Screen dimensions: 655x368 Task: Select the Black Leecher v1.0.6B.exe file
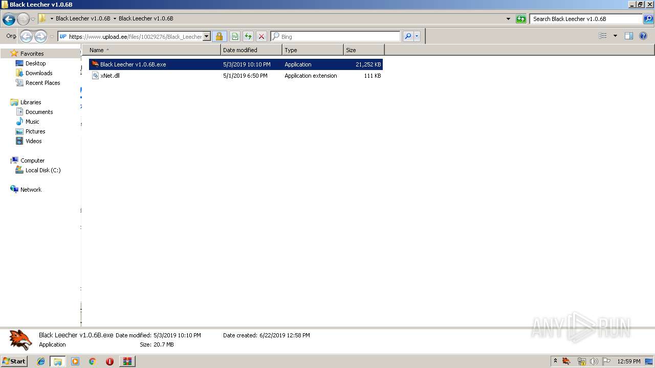[x=236, y=64]
